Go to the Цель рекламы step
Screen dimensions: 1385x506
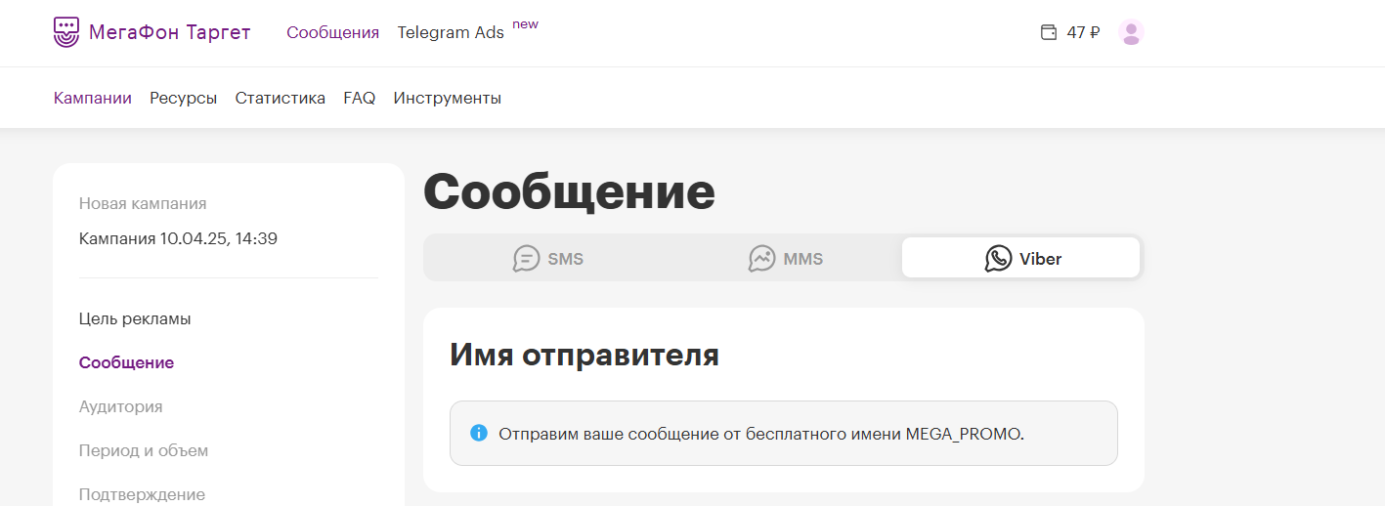coord(135,318)
